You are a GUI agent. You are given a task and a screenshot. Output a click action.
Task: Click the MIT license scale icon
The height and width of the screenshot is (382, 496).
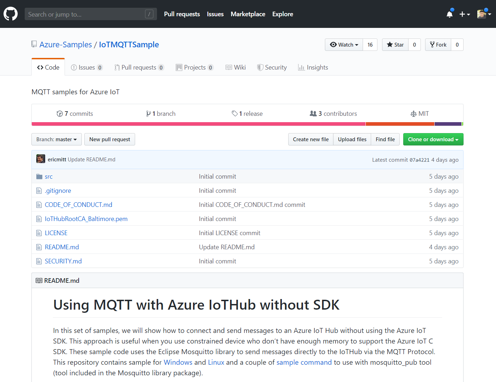(x=413, y=113)
